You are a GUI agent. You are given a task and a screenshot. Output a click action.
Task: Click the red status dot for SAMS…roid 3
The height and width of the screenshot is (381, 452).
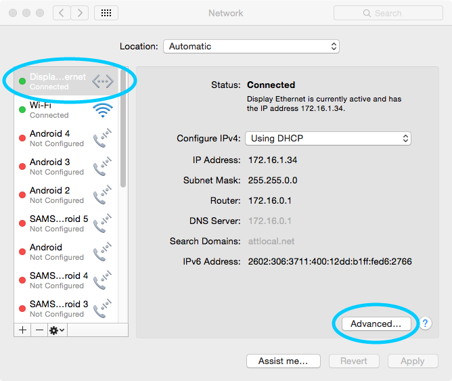22,309
